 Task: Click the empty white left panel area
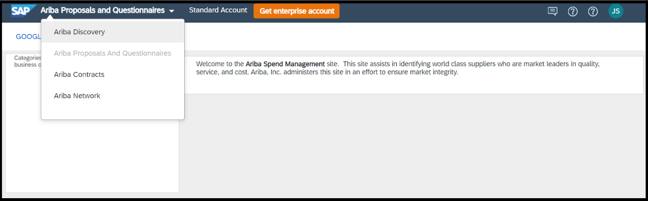point(92,155)
